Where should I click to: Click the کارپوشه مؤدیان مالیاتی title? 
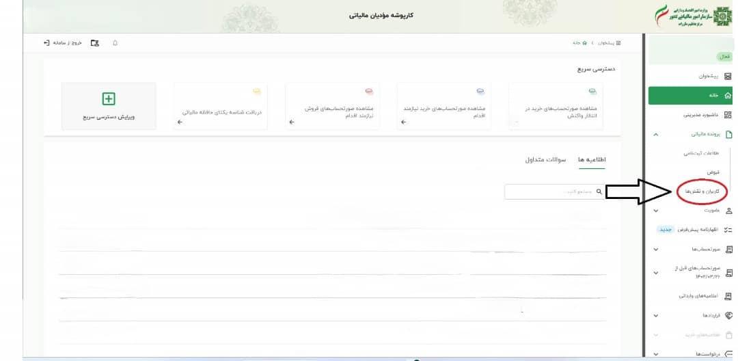pos(381,16)
